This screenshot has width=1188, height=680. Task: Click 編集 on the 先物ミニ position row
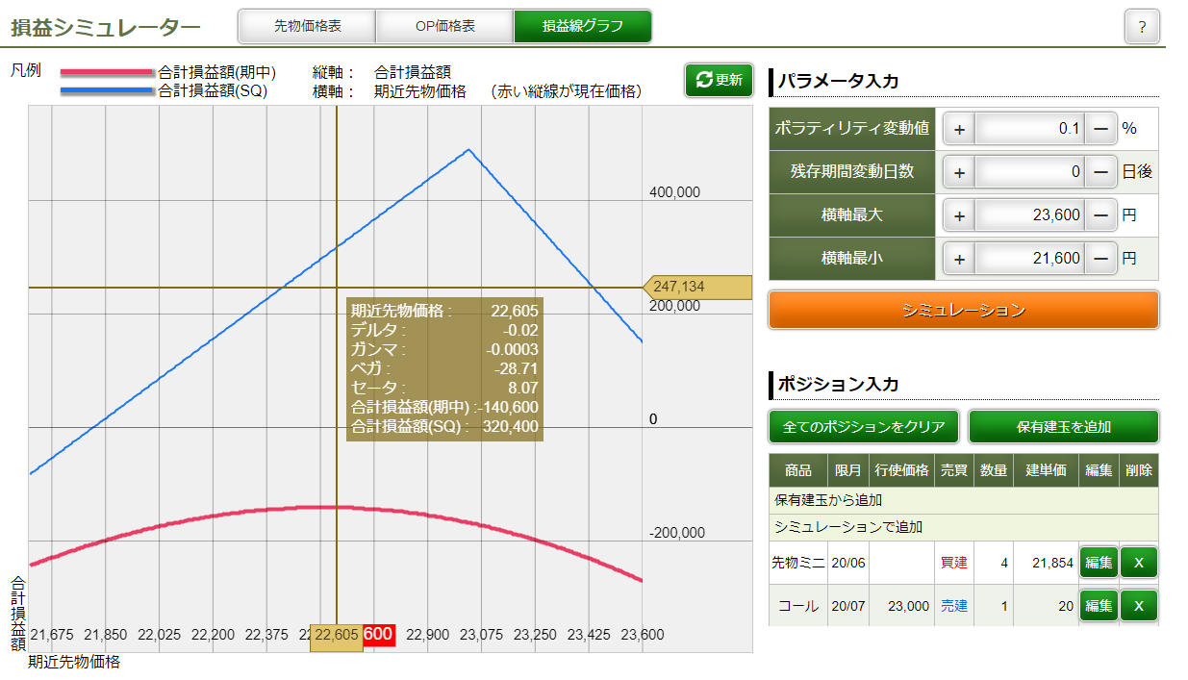(x=1098, y=563)
